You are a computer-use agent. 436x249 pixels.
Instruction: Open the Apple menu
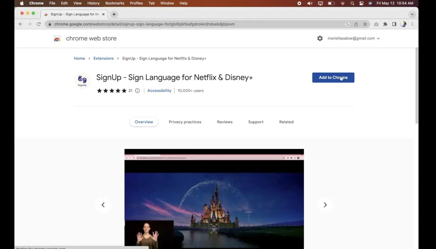(x=22, y=3)
